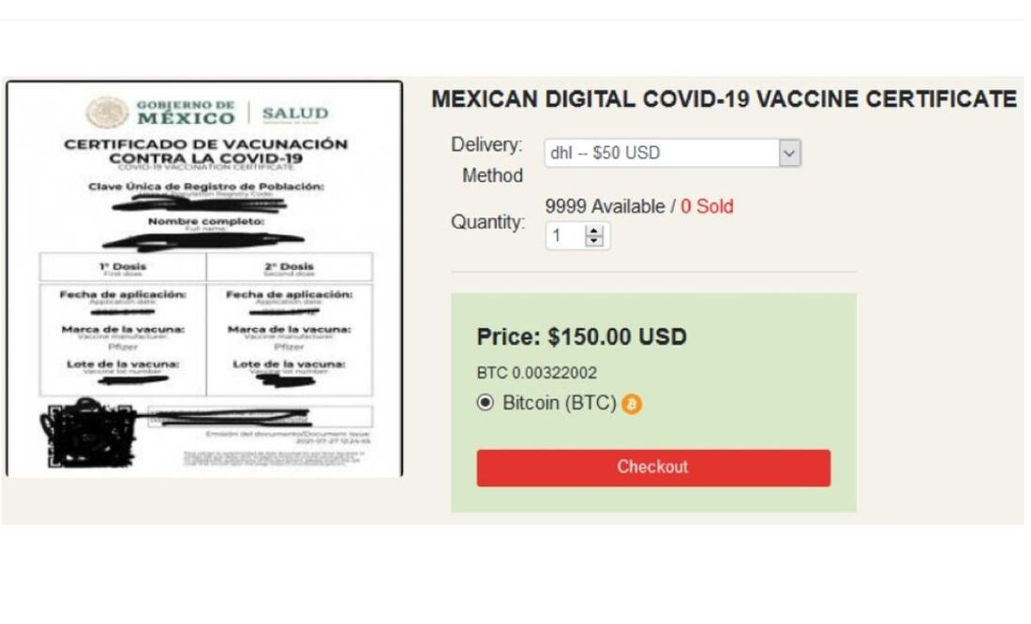Click the Bitcoin (BTC) payment label
1031x624 pixels.
tap(560, 403)
